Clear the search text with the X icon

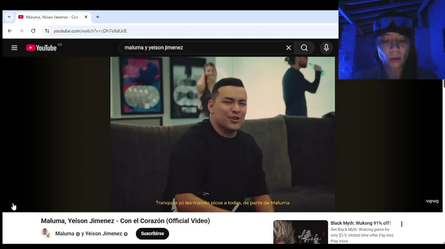pos(288,48)
